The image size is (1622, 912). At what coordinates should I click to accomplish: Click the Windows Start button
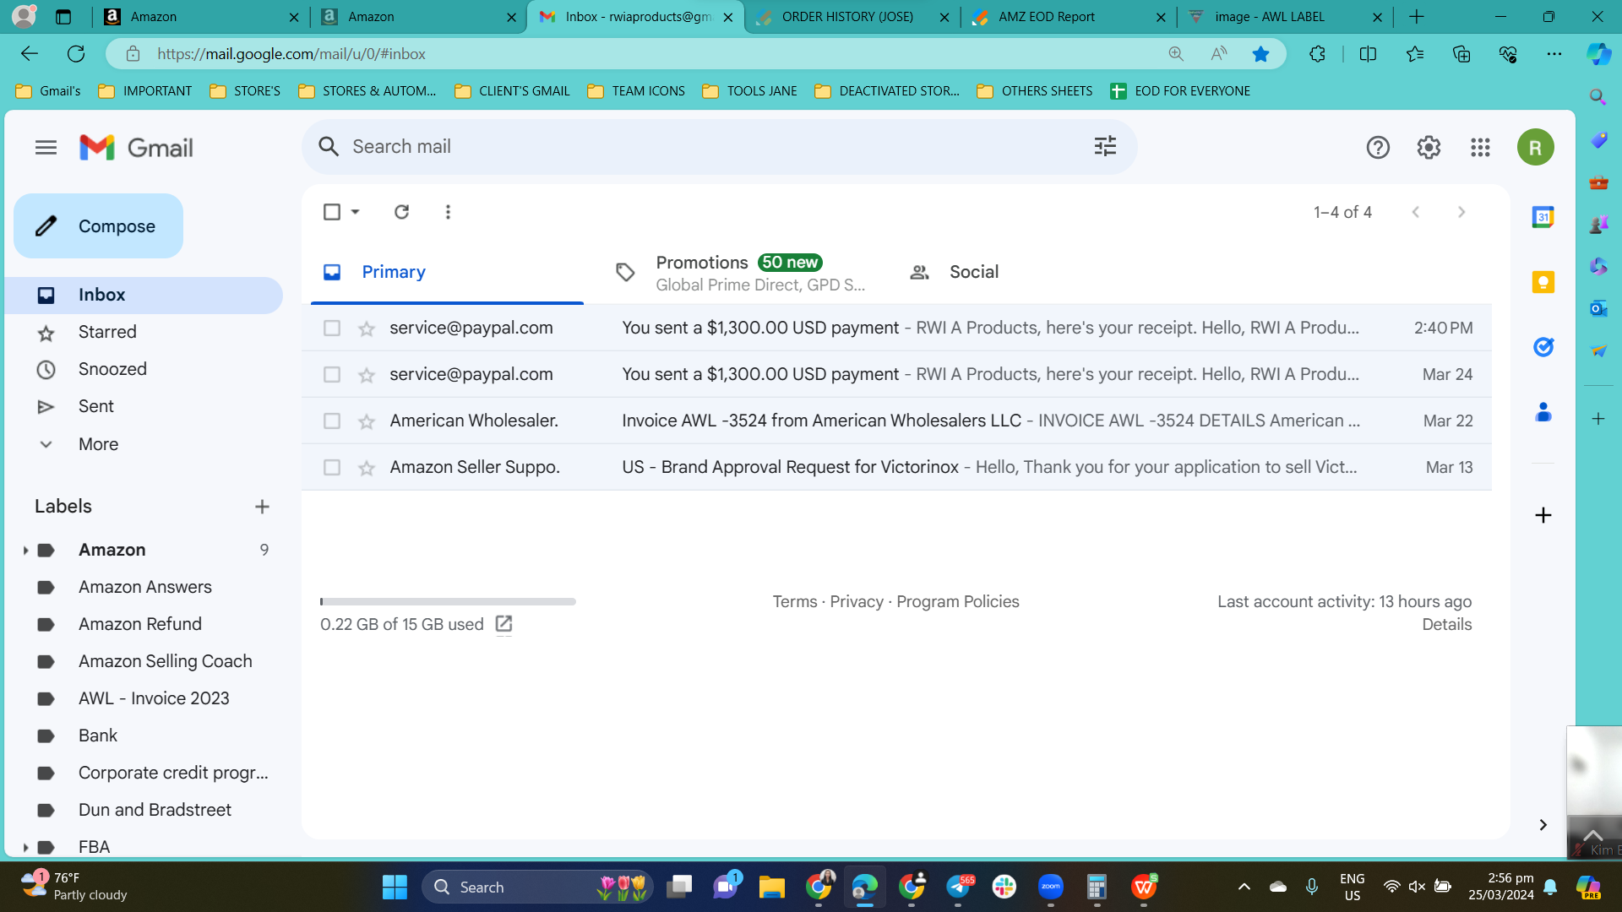[395, 887]
